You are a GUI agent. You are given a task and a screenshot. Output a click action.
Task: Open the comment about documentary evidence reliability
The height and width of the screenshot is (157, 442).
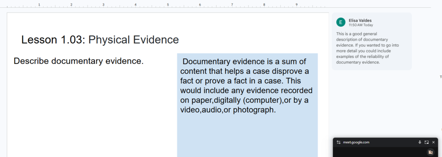(372, 41)
